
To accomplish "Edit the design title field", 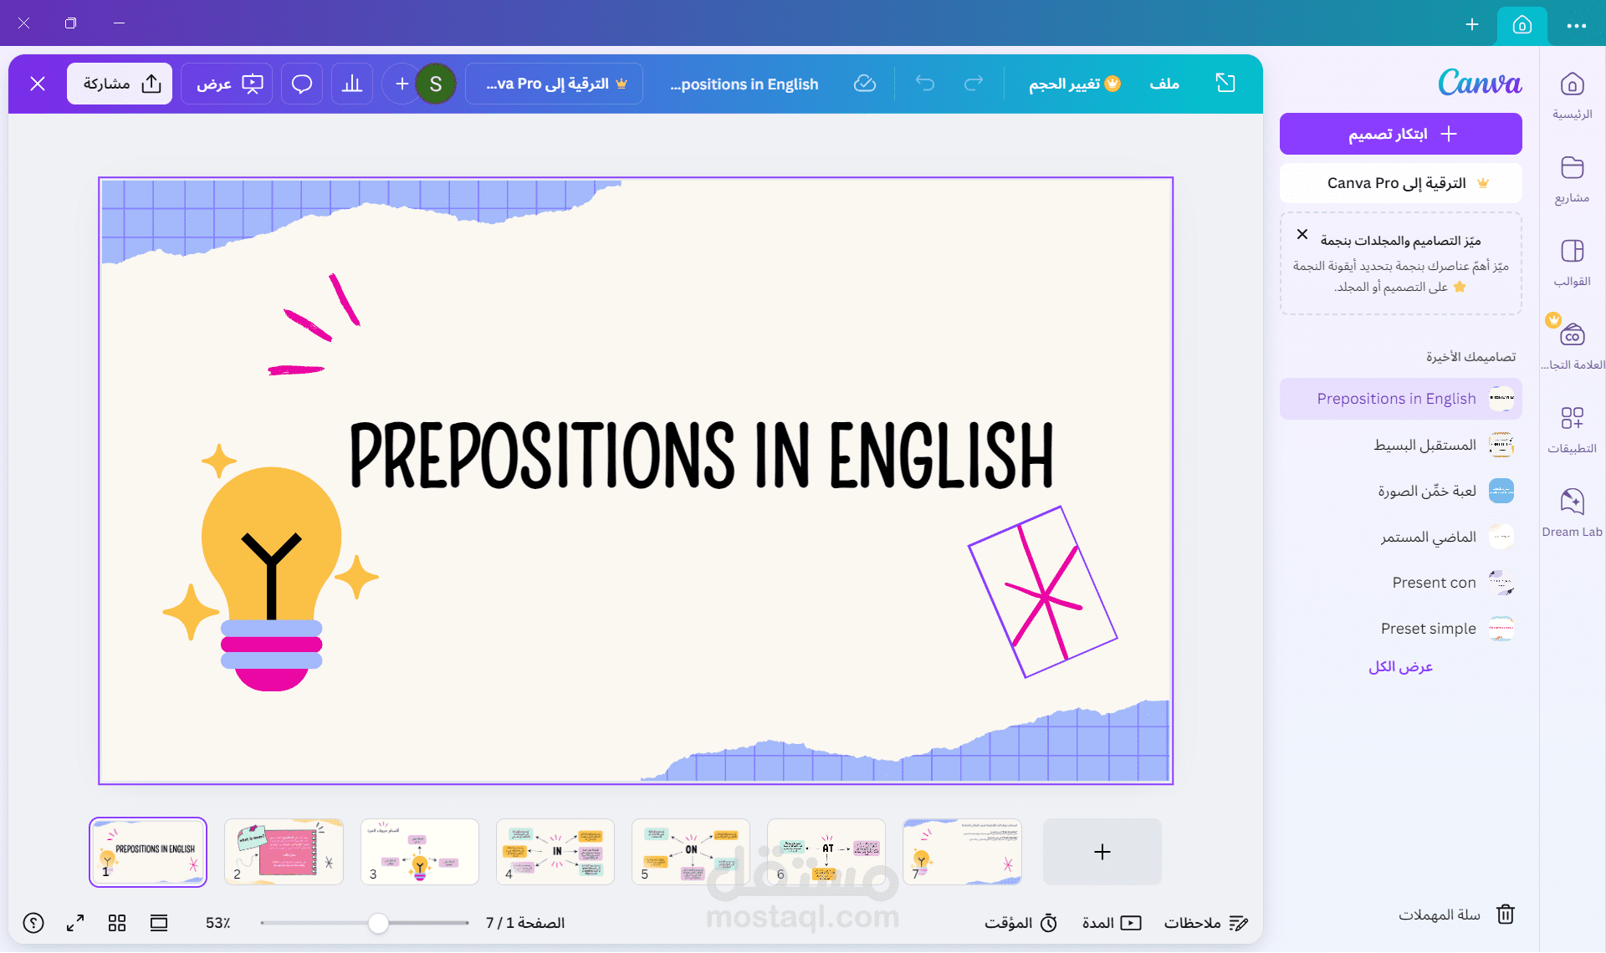I will (x=744, y=84).
